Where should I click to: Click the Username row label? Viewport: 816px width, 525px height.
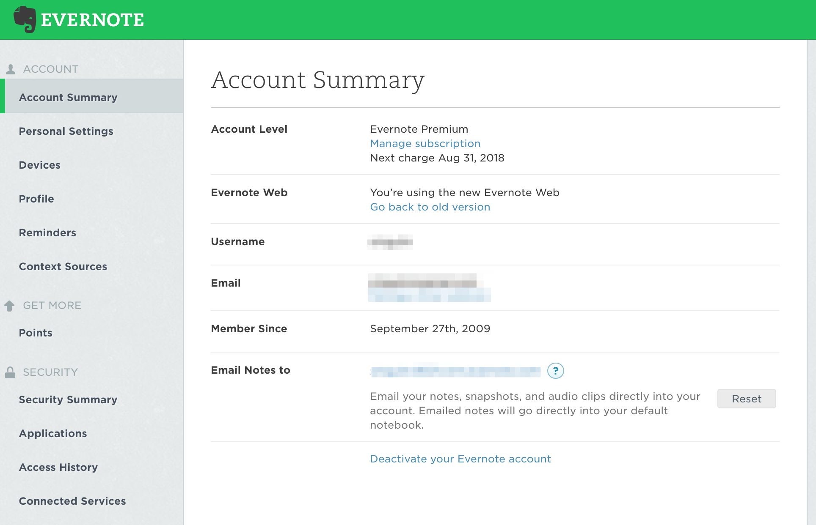pos(238,242)
